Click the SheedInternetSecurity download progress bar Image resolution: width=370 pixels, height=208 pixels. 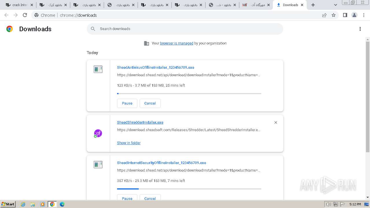[x=189, y=189]
